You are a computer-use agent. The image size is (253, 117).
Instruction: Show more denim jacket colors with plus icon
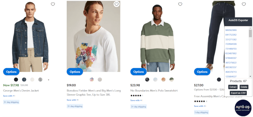click(x=49, y=80)
